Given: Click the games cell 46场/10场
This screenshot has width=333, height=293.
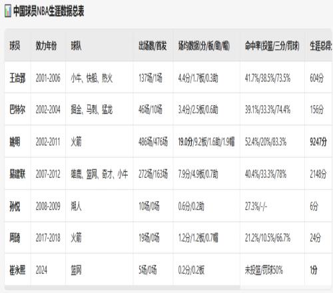Looking at the screenshot, I should point(151,110).
